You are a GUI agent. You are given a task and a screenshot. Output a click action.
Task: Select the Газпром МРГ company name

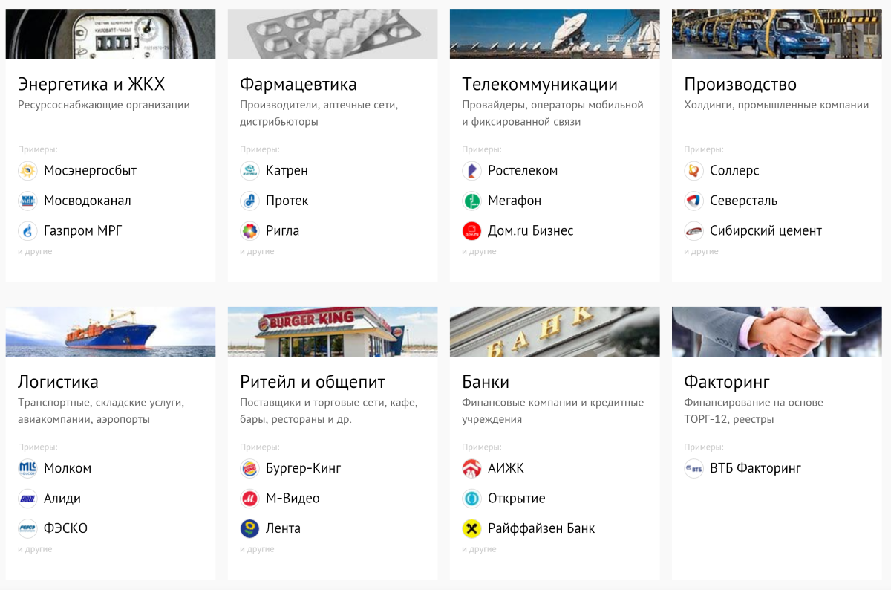[82, 231]
